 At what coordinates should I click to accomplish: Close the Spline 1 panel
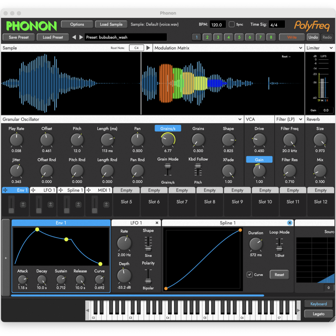pos(289,223)
